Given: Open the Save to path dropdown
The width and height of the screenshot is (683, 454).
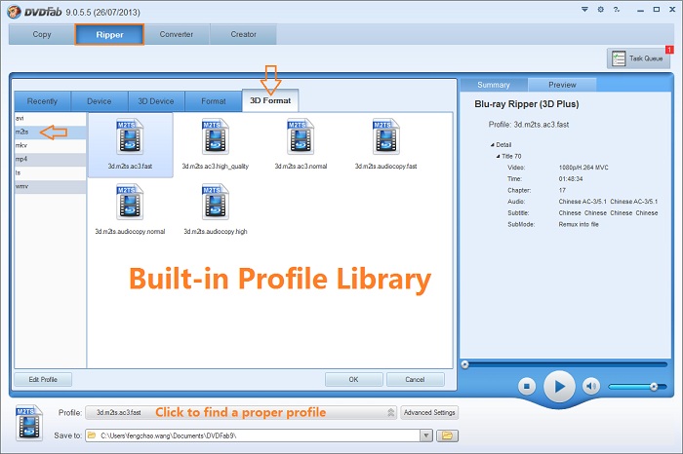Looking at the screenshot, I should point(426,435).
